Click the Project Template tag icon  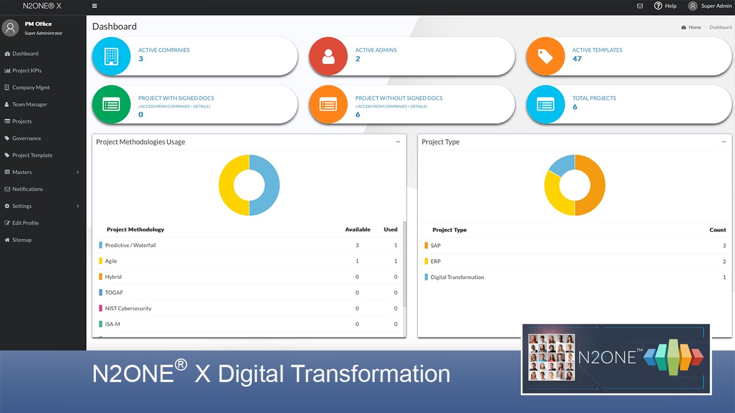[x=7, y=155]
